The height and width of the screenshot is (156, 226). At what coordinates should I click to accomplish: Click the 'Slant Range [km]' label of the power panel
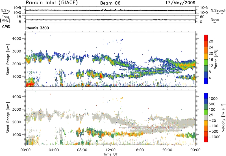[8, 59]
